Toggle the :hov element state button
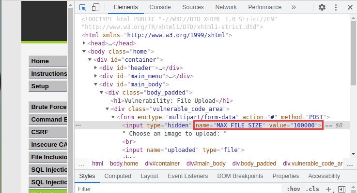This screenshot has height=193, width=357. point(293,189)
